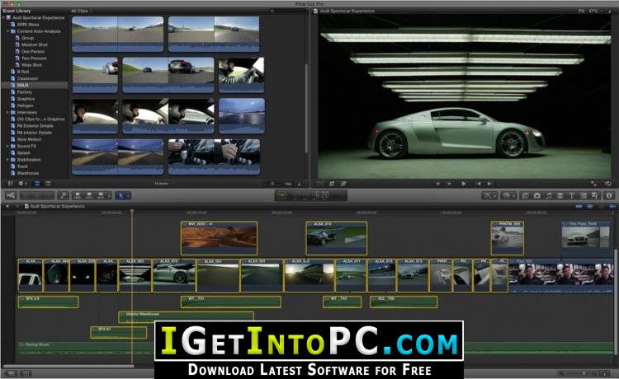Switch Event Browser to list view
Viewport: 619px width, 379px height.
48,184
